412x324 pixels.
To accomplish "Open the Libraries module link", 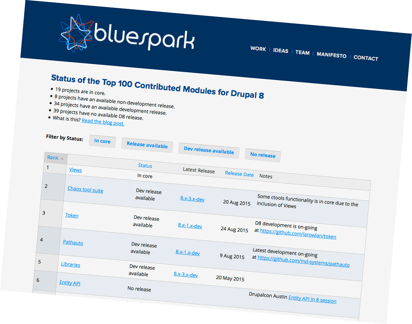I will (x=71, y=264).
